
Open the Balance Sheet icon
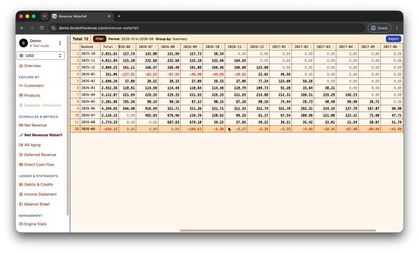pos(21,204)
